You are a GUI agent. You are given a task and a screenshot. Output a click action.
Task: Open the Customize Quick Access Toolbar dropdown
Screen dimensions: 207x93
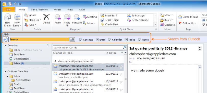(x=20, y=4)
